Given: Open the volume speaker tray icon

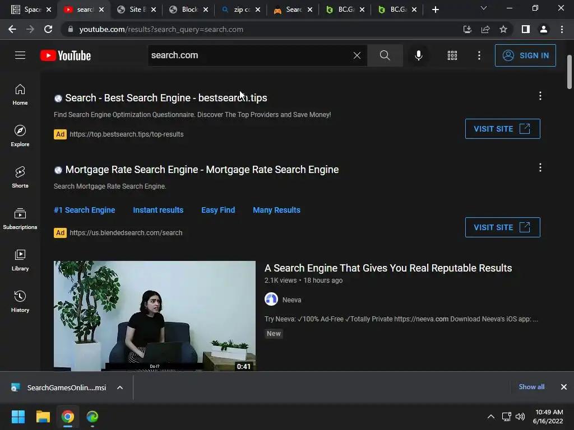Looking at the screenshot, I should (x=520, y=417).
